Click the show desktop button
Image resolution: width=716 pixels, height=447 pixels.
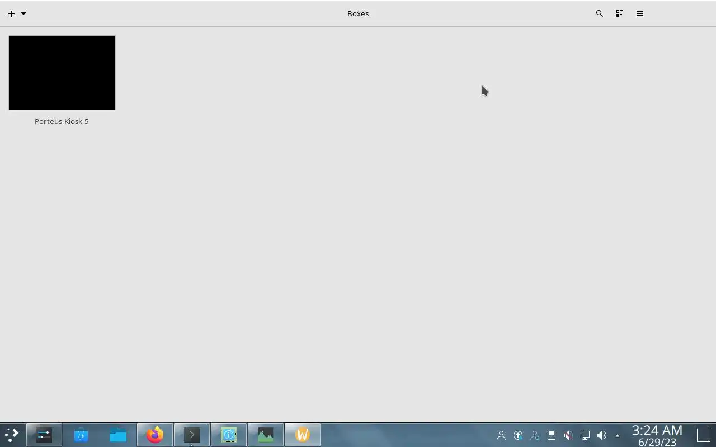(x=703, y=435)
